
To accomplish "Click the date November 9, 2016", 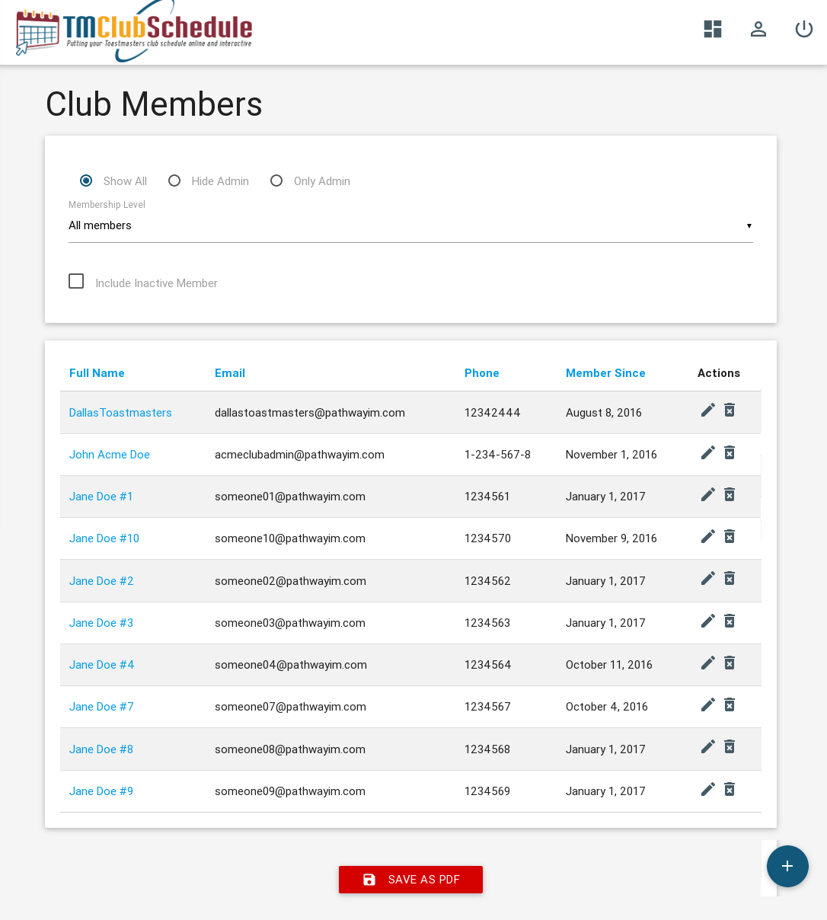I will click(x=611, y=538).
